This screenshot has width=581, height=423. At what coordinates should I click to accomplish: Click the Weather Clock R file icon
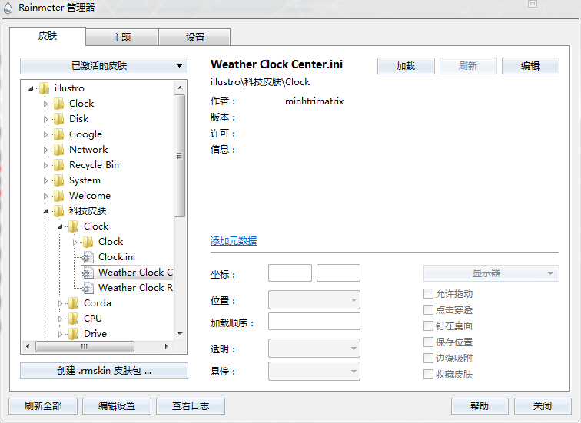88,288
